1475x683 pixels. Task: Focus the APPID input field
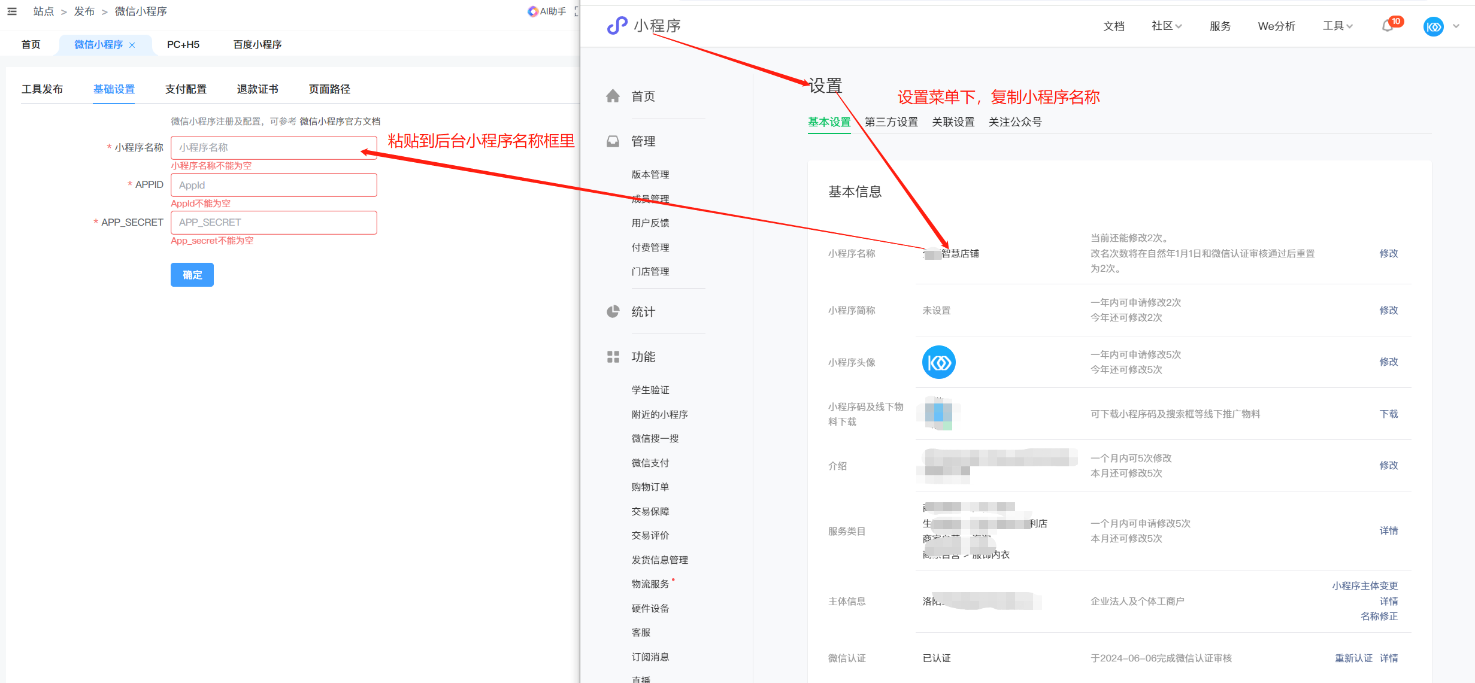click(274, 185)
